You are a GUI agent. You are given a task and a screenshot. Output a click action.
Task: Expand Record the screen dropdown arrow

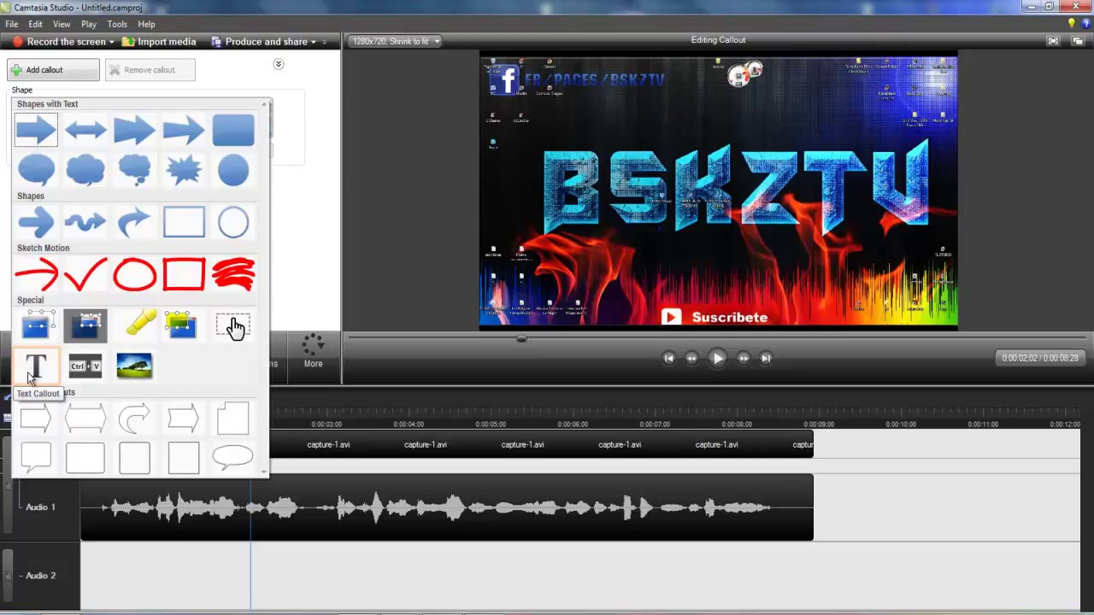[x=112, y=42]
